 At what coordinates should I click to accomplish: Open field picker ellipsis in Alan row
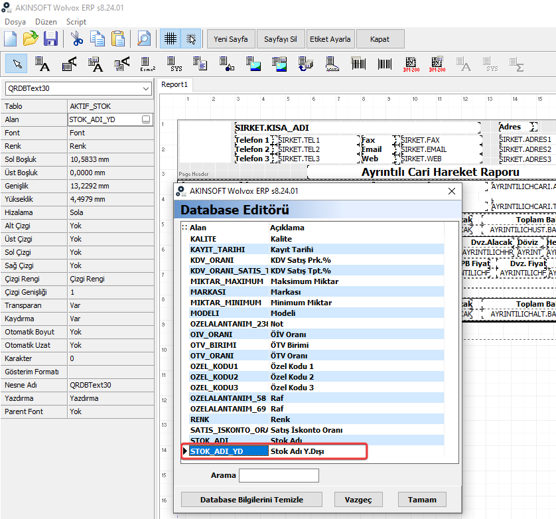click(146, 119)
